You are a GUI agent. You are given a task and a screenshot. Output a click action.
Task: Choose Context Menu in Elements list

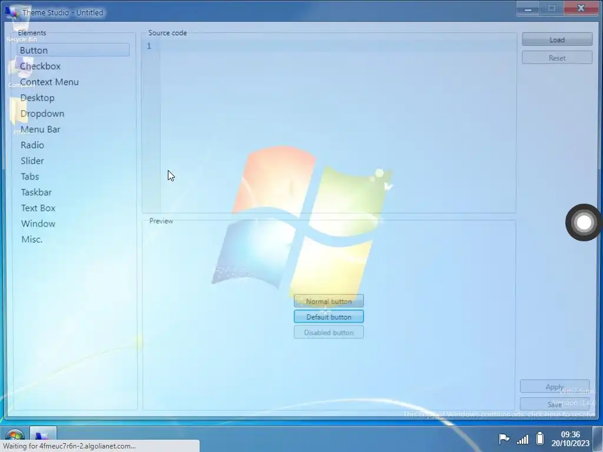click(x=49, y=82)
